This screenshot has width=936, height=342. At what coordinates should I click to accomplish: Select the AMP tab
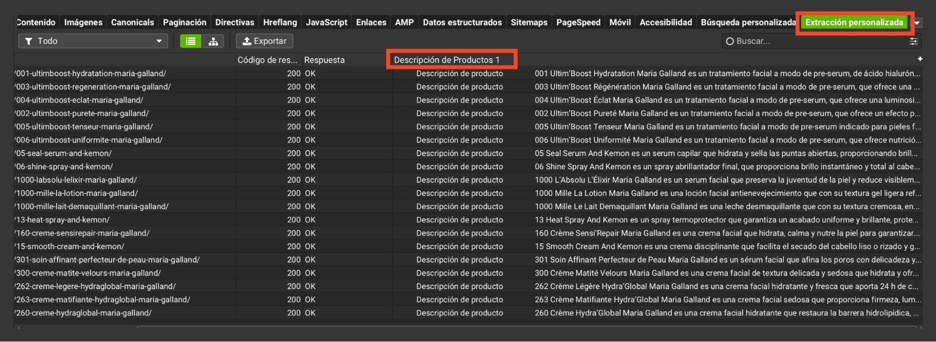[404, 22]
